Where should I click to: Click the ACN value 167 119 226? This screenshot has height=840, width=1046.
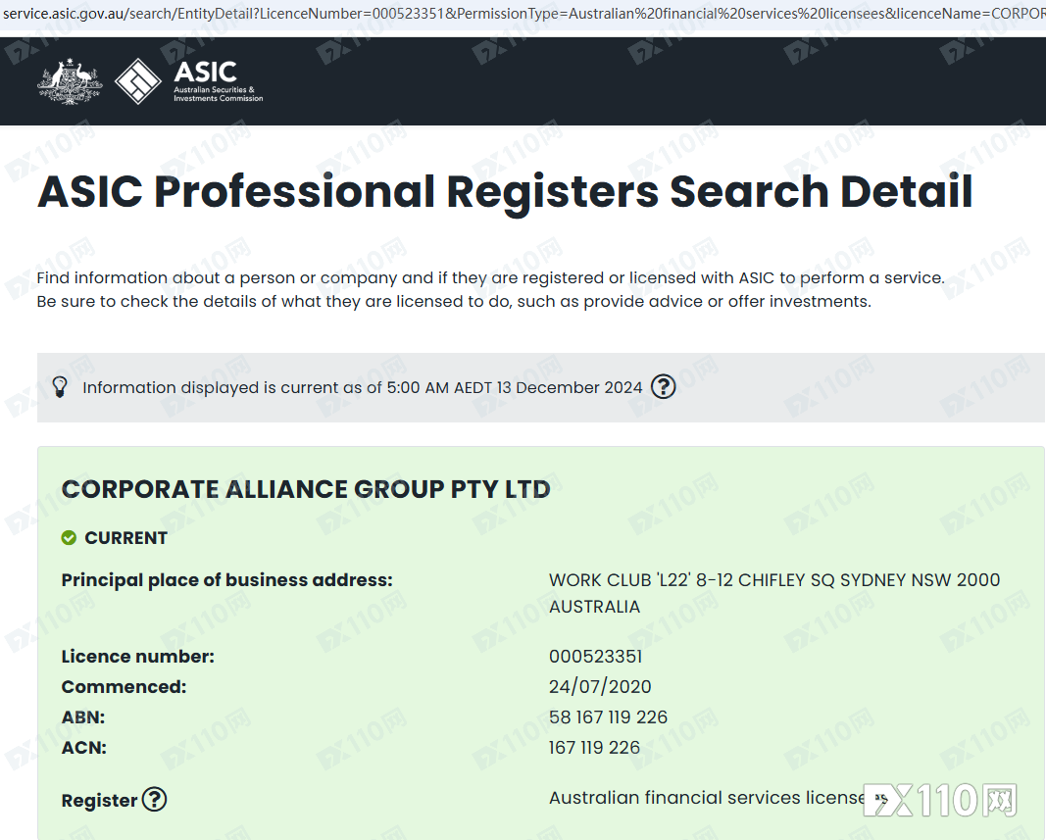(594, 748)
